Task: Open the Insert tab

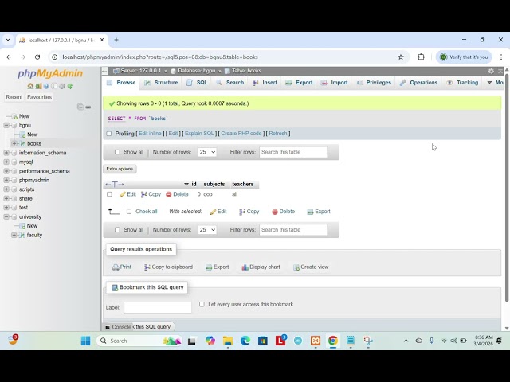Action: (265, 83)
